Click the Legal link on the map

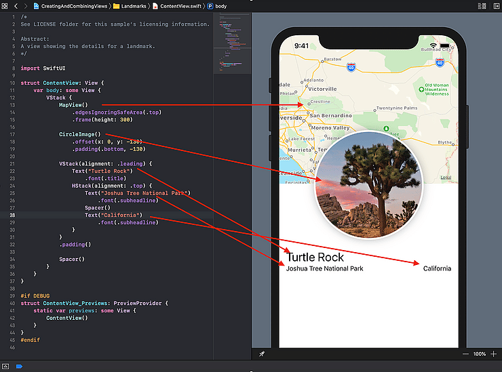[x=446, y=178]
